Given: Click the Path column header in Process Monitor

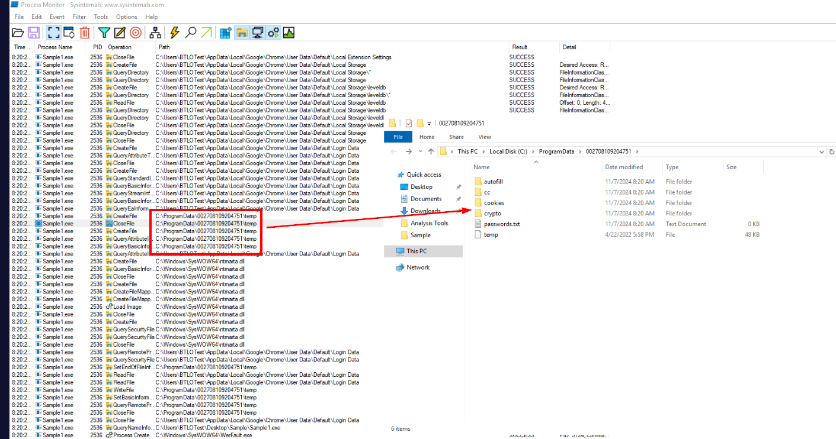Looking at the screenshot, I should tap(164, 47).
